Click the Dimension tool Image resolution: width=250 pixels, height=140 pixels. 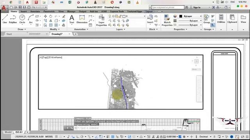click(x=82, y=19)
